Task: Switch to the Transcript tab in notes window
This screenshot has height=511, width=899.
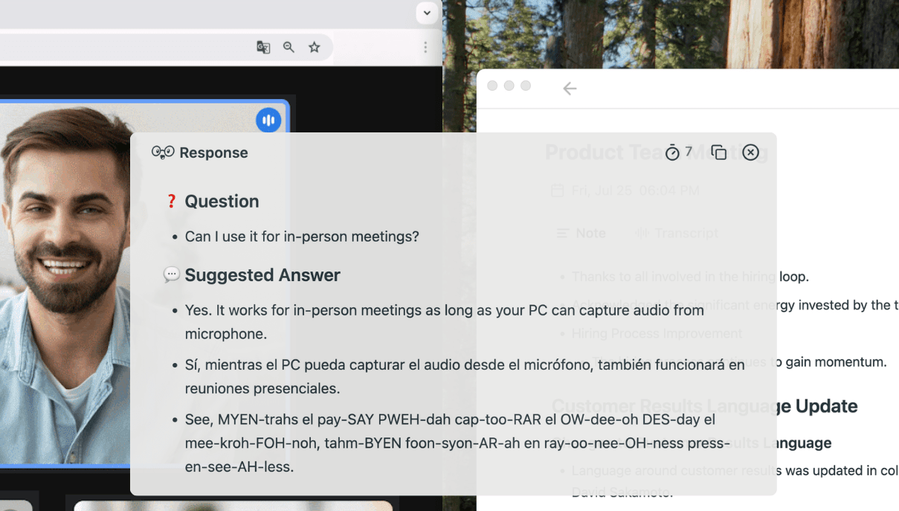Action: point(677,233)
